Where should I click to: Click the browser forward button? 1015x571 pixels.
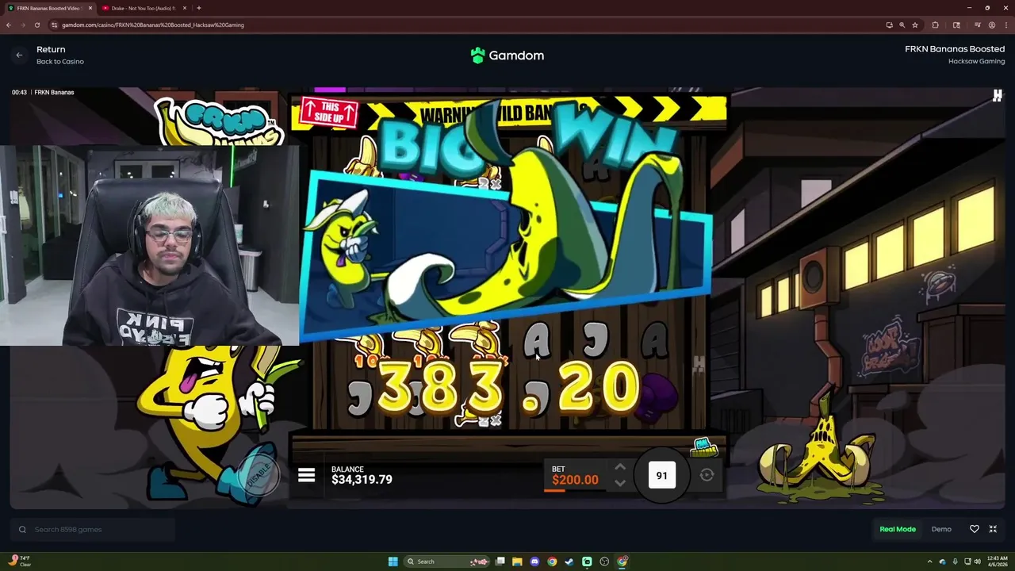point(23,25)
